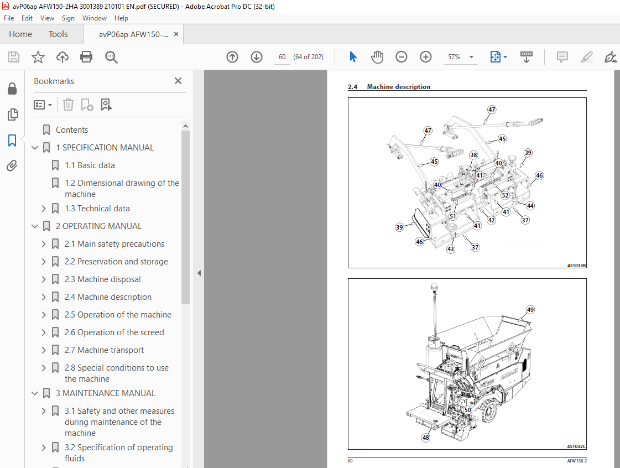
Task: Open the Find text magnifier tool
Action: tap(111, 57)
